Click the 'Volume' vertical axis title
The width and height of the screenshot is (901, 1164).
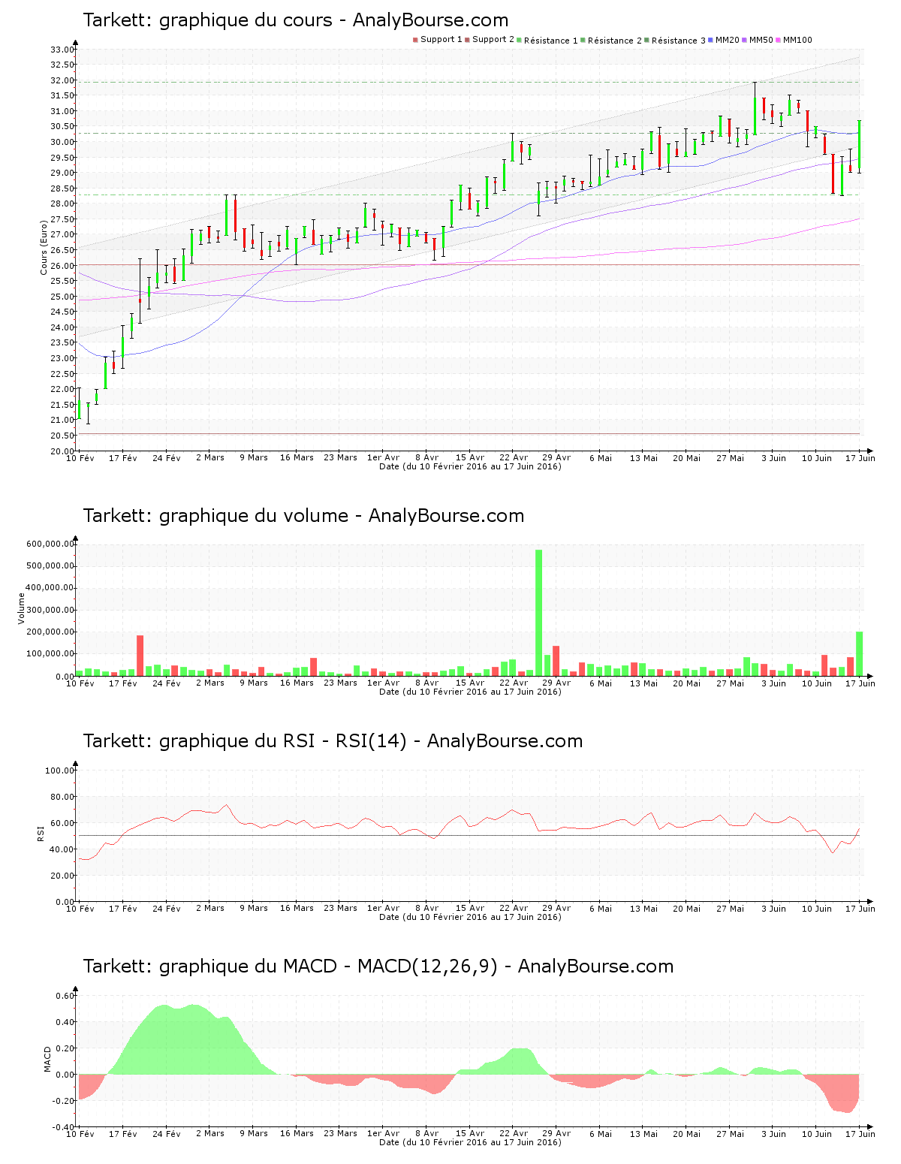(21, 608)
